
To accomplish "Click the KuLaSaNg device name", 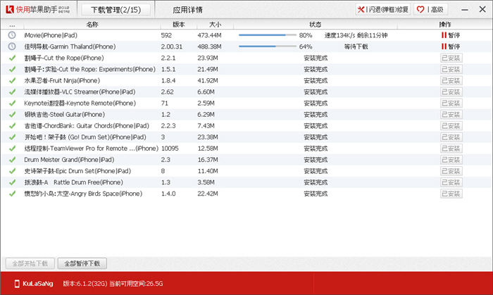I will 38,284.
